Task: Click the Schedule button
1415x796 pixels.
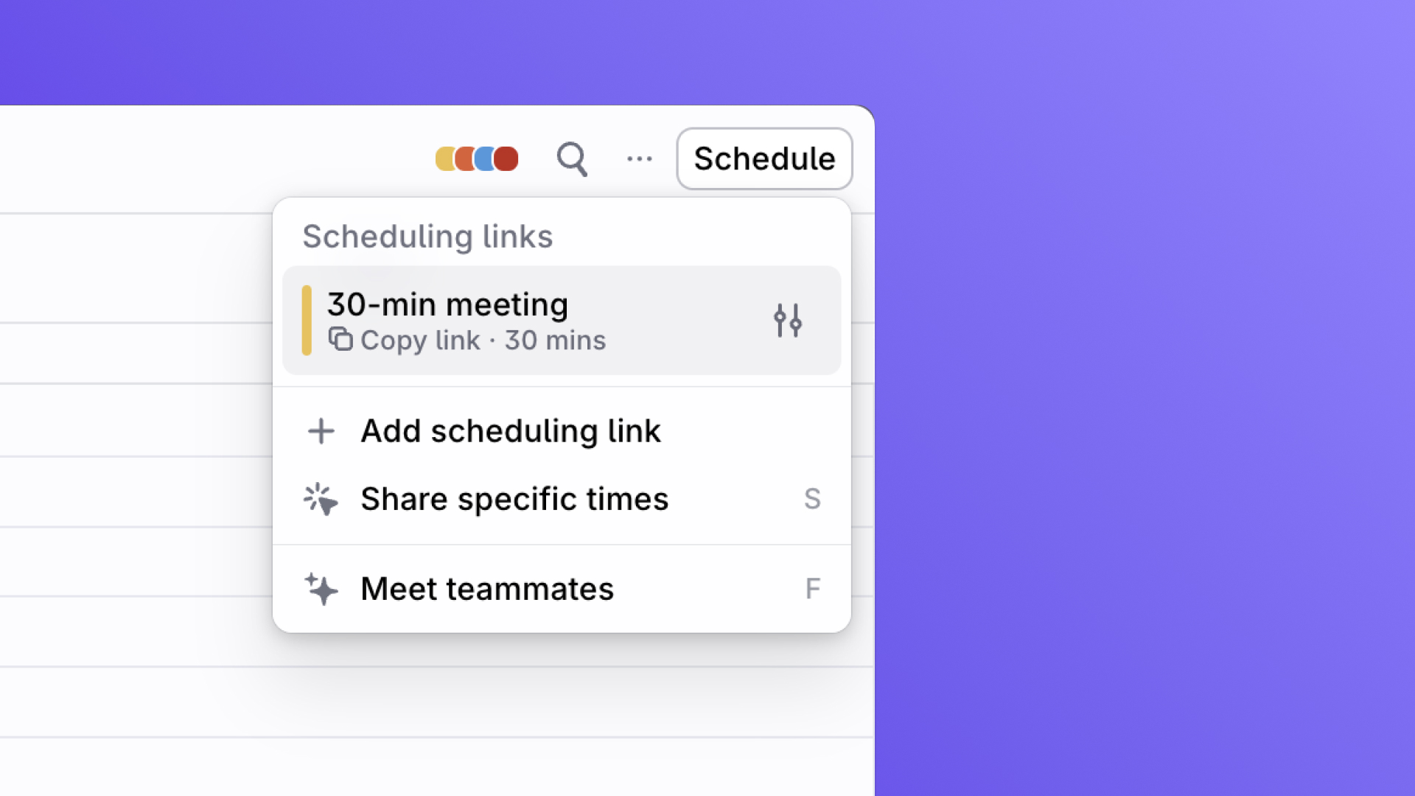Action: tap(764, 158)
